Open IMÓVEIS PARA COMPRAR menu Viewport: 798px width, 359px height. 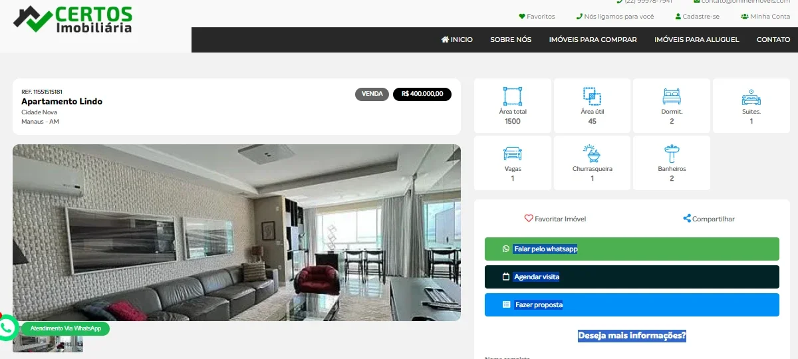point(593,40)
